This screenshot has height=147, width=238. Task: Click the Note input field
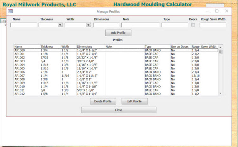141,25
